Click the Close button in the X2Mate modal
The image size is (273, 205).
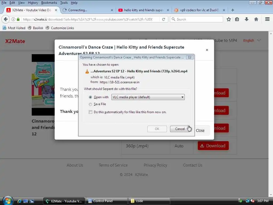coord(200,131)
